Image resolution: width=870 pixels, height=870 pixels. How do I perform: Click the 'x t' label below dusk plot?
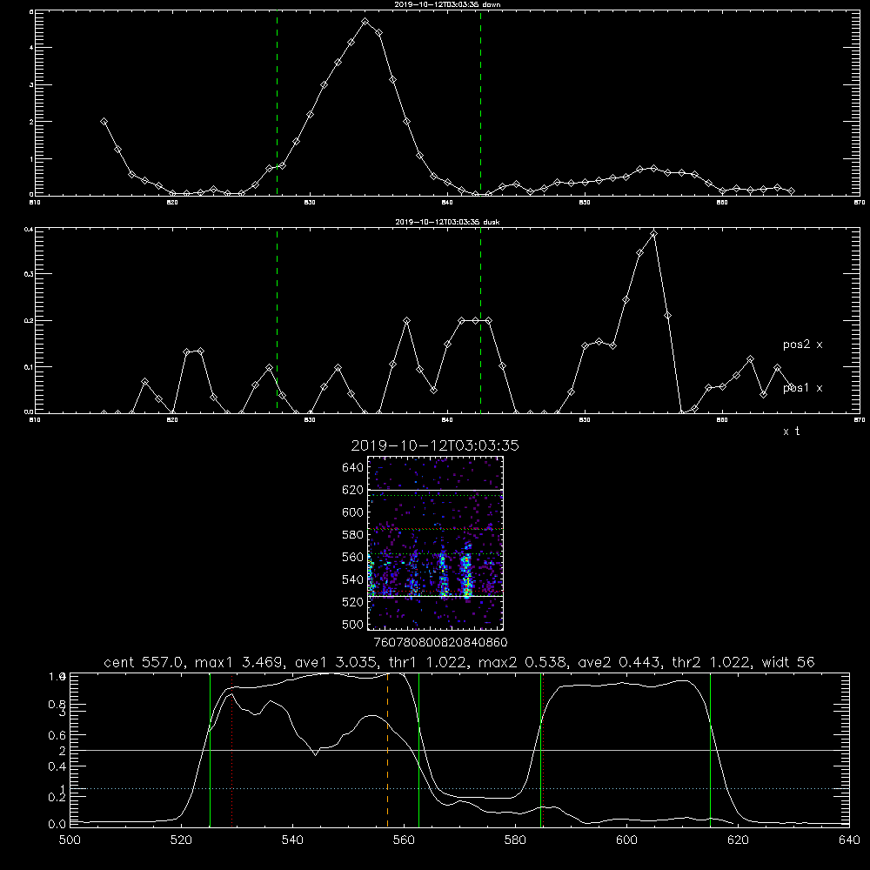coord(791,432)
